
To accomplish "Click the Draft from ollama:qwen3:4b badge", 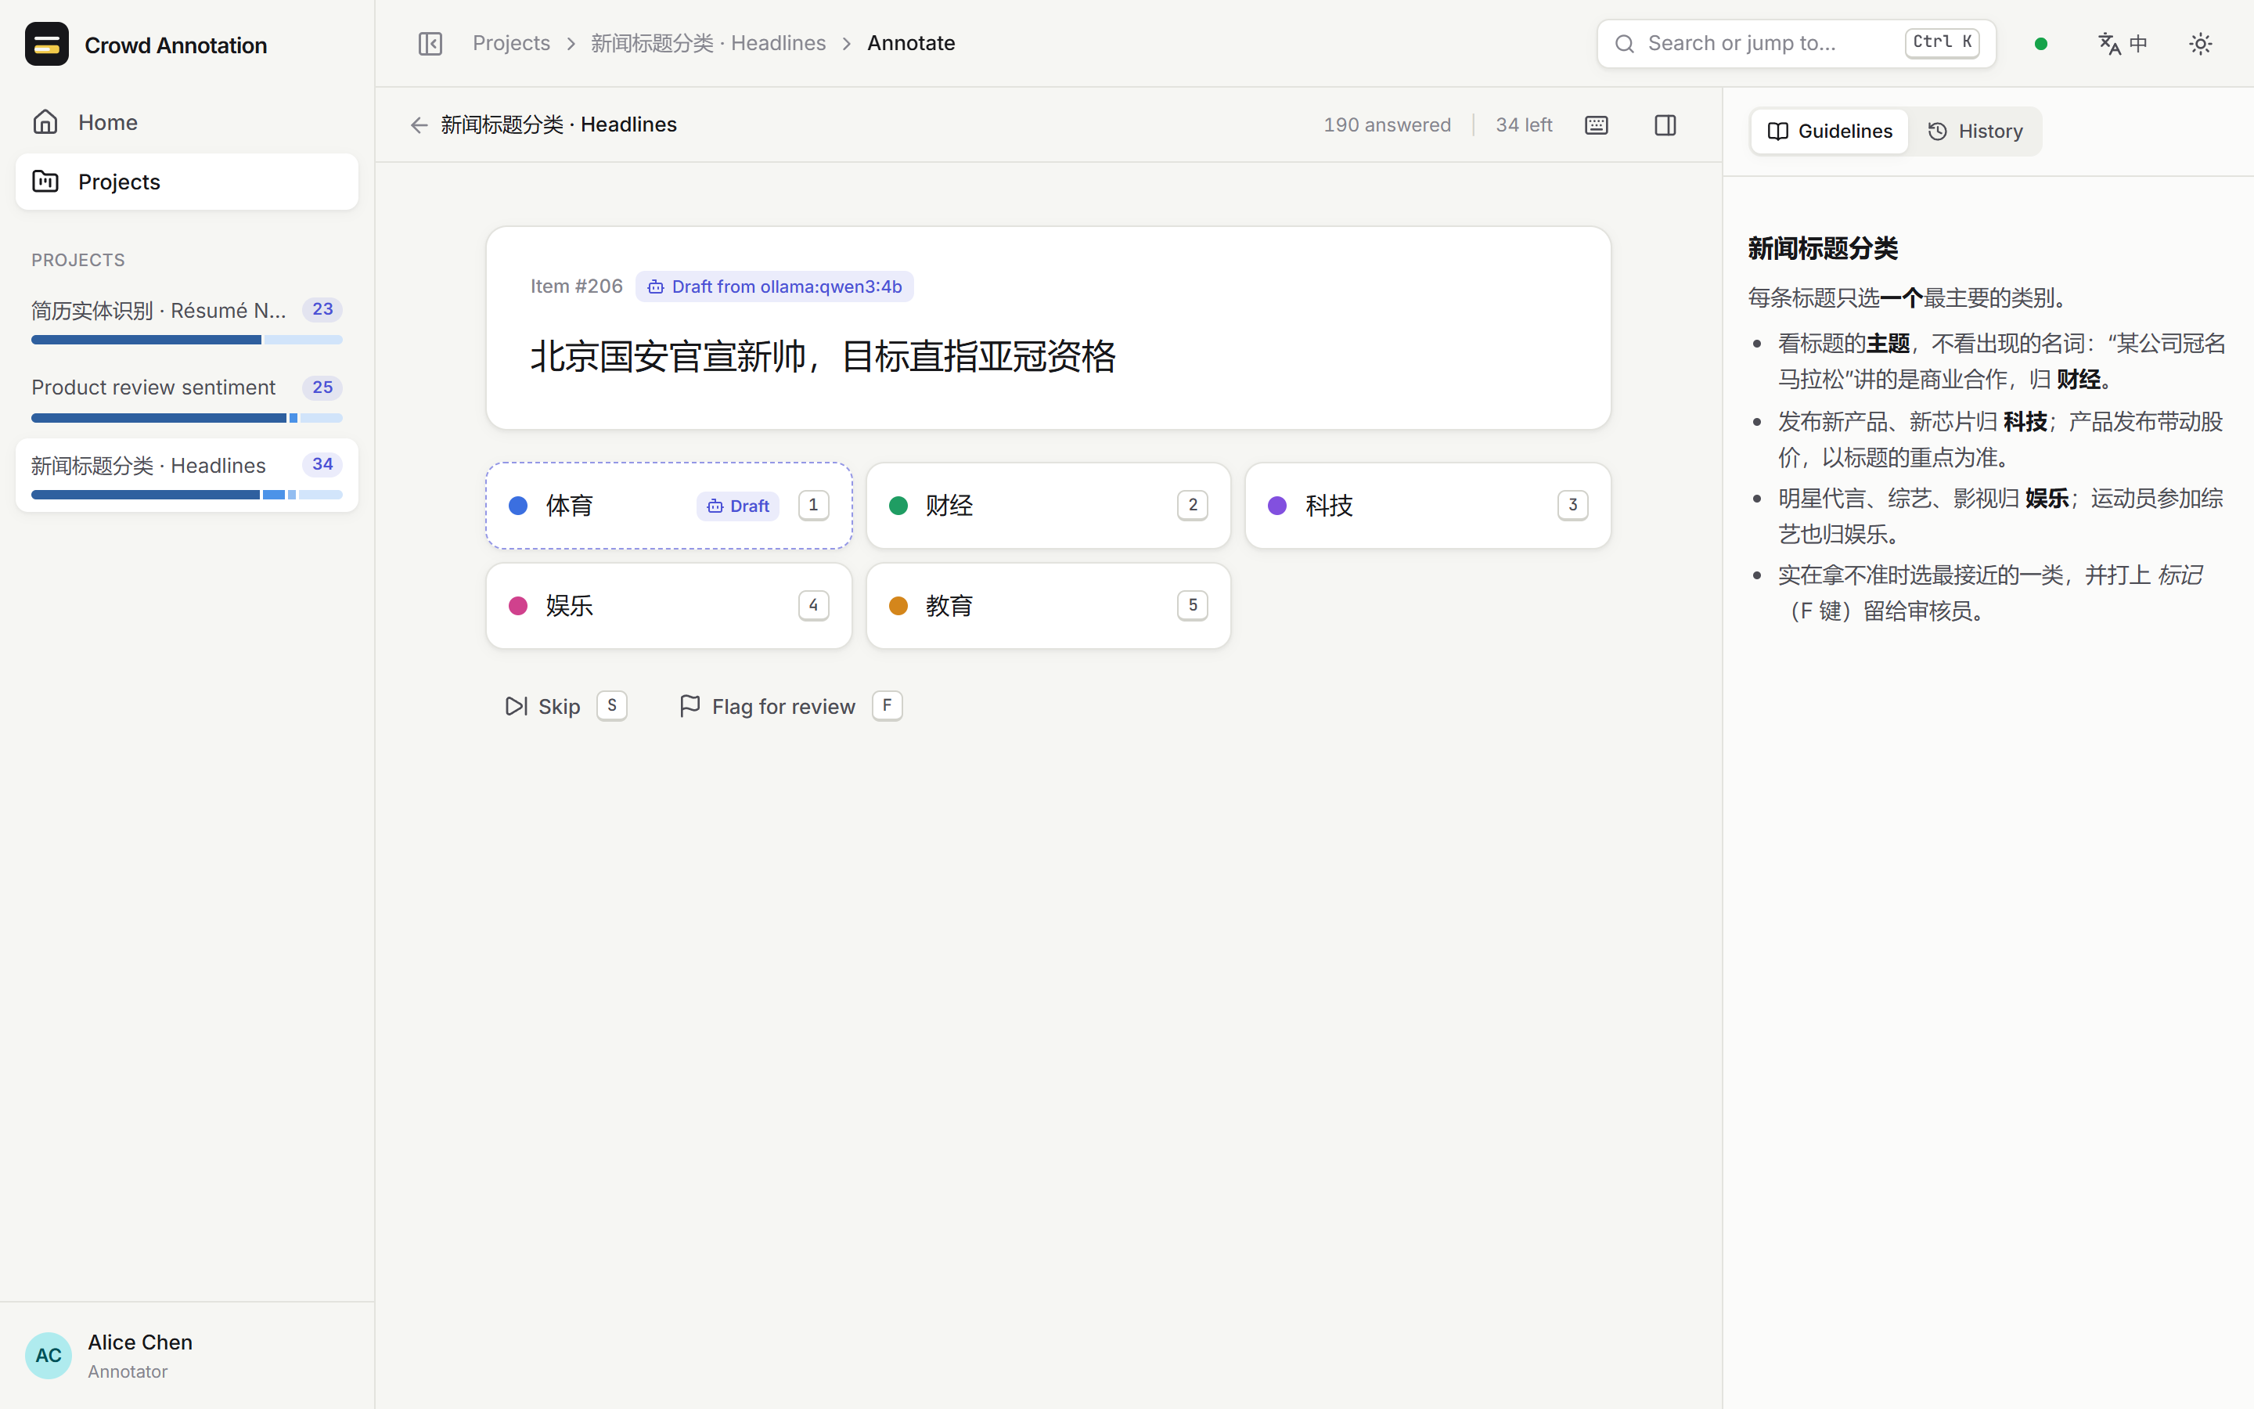I will coord(774,287).
